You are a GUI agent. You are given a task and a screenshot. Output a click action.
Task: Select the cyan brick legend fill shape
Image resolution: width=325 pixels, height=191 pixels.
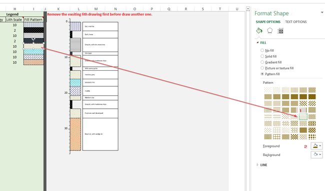coord(33,52)
